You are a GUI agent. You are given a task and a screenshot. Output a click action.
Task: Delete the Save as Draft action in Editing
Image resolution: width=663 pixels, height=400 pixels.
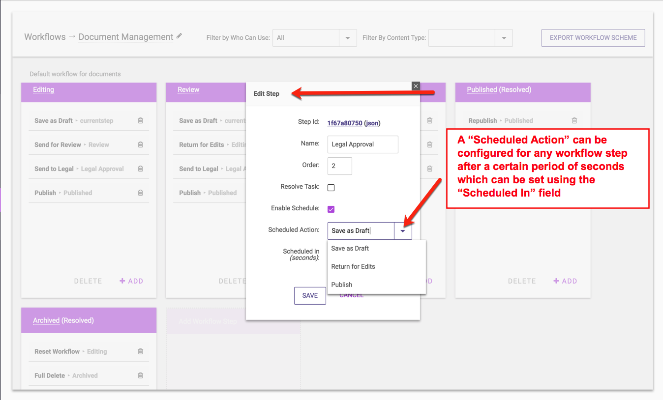[140, 120]
